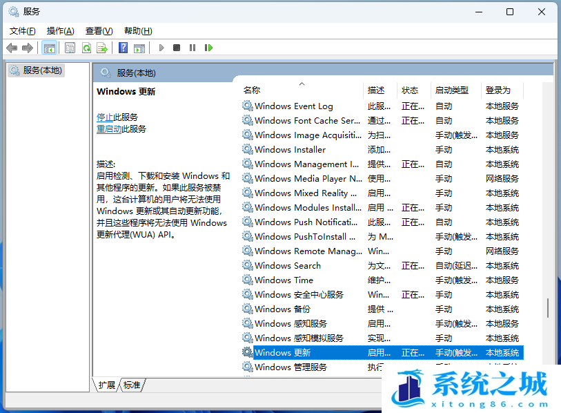Open the 帮助(H) menu

[x=138, y=31]
